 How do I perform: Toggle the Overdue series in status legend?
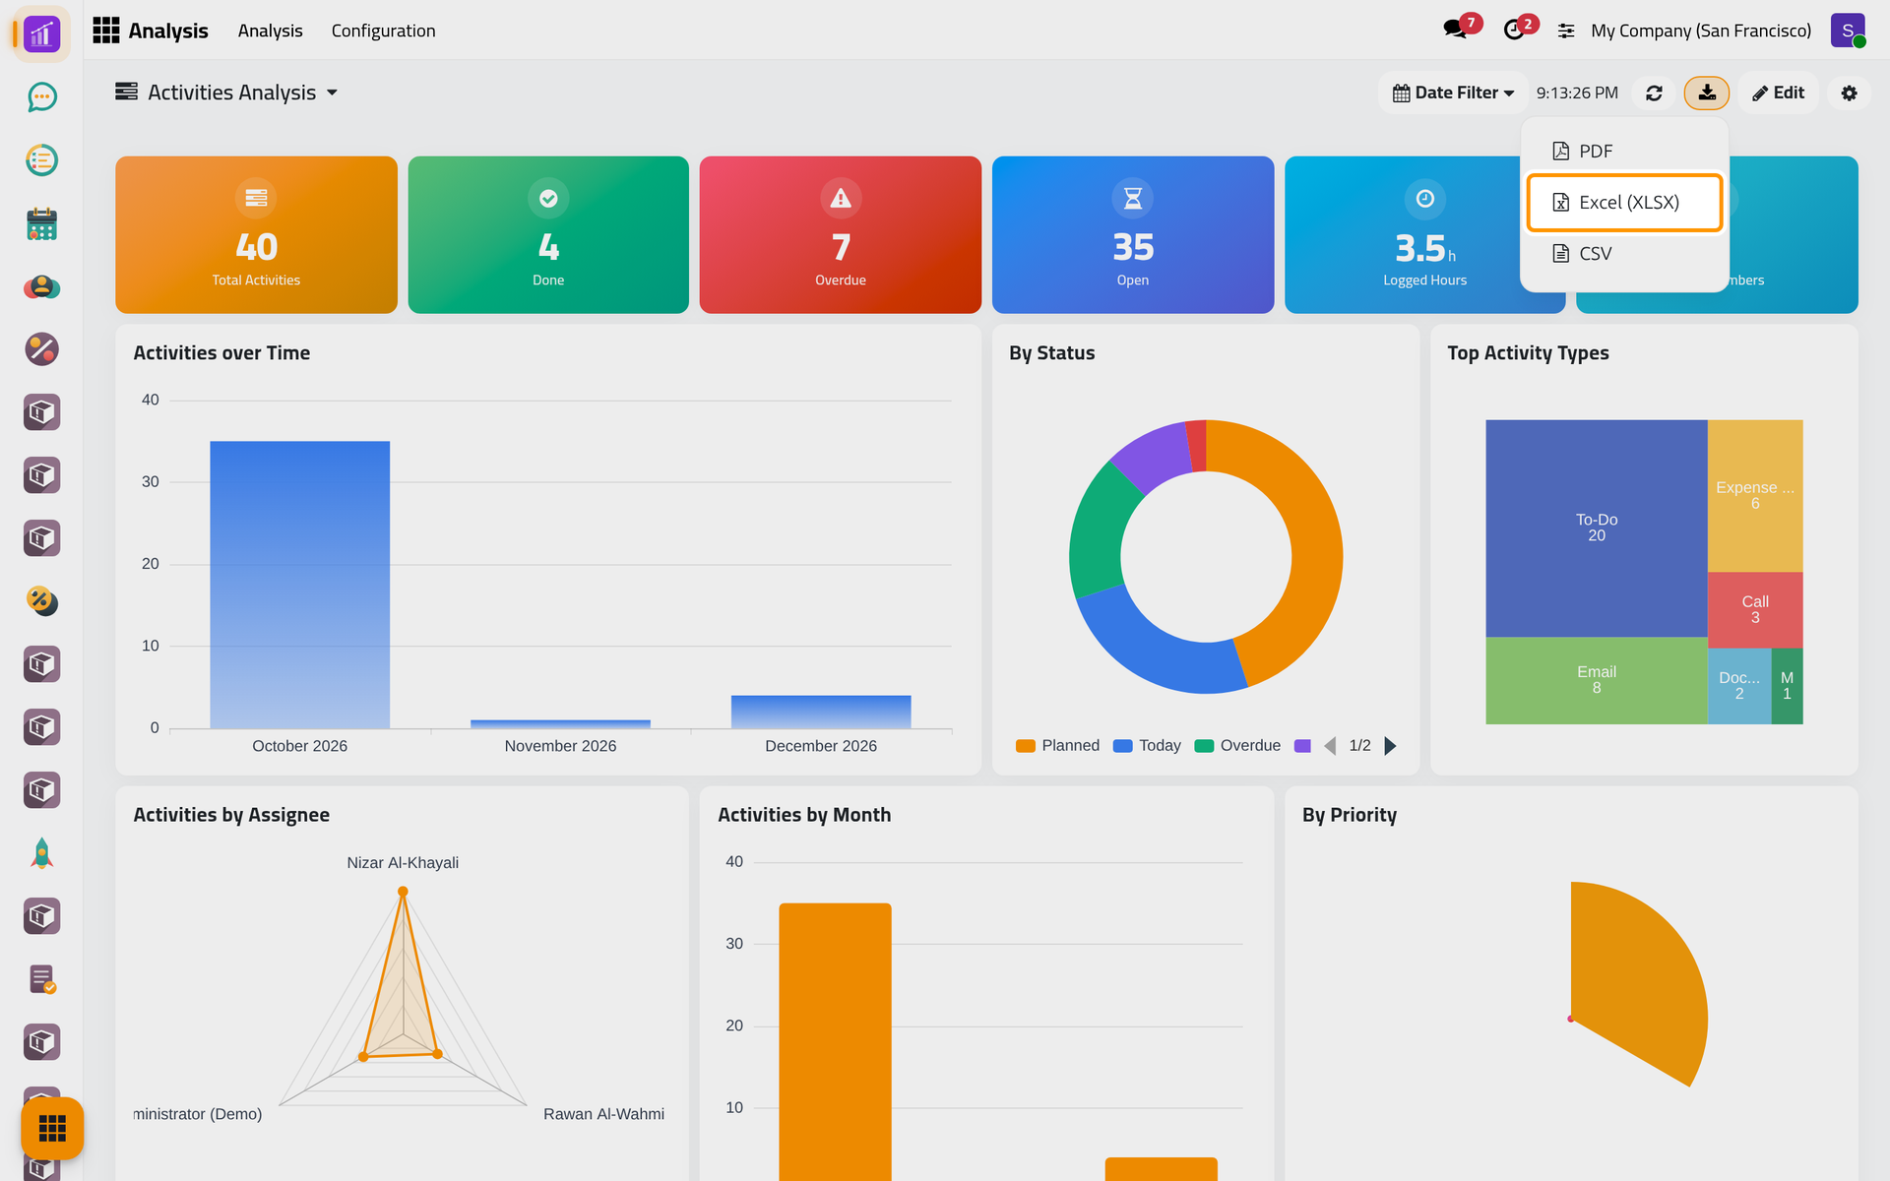click(x=1237, y=746)
